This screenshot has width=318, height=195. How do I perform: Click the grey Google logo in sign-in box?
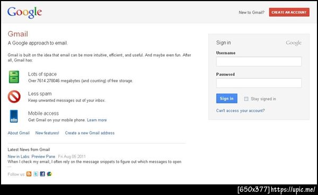pyautogui.click(x=294, y=43)
